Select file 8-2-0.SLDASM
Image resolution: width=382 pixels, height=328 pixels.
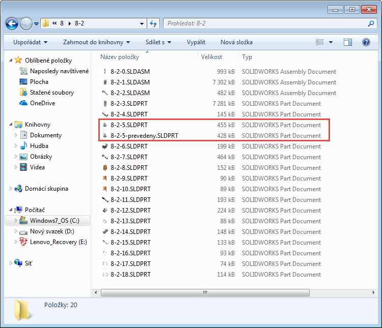(x=130, y=72)
